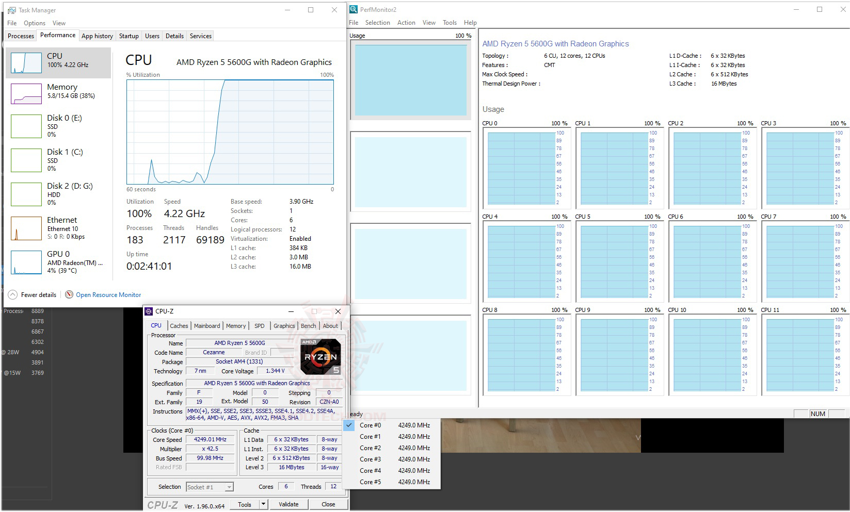Image resolution: width=850 pixels, height=512 pixels.
Task: Switch to the About tab in CPU-Z
Action: point(330,326)
